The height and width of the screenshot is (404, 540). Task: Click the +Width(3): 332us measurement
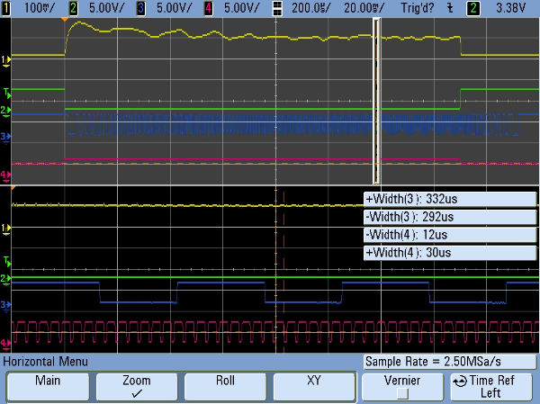click(x=450, y=199)
